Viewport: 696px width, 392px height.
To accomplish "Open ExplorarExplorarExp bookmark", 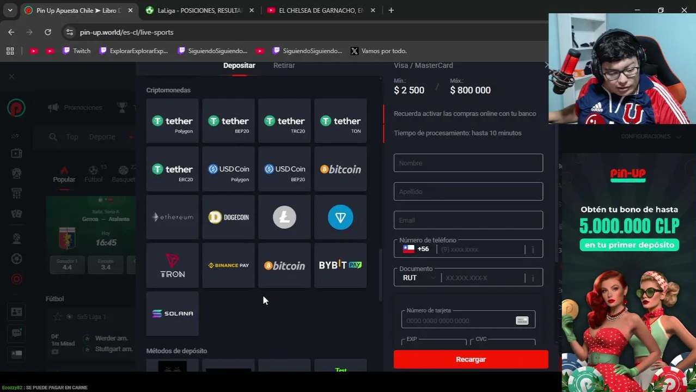I will click(x=133, y=51).
